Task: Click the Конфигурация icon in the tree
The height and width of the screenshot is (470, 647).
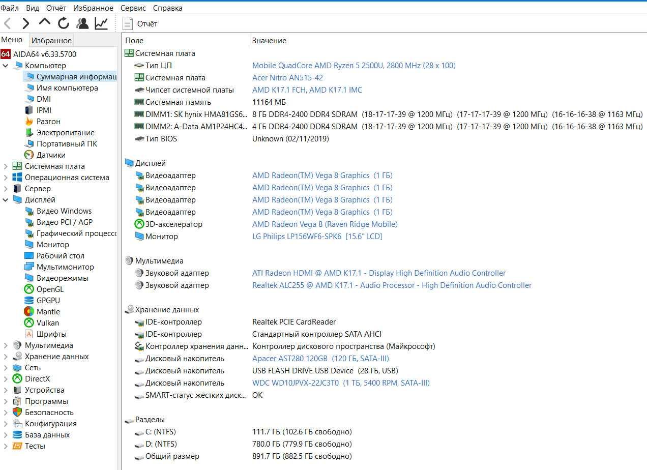Action: [x=17, y=424]
